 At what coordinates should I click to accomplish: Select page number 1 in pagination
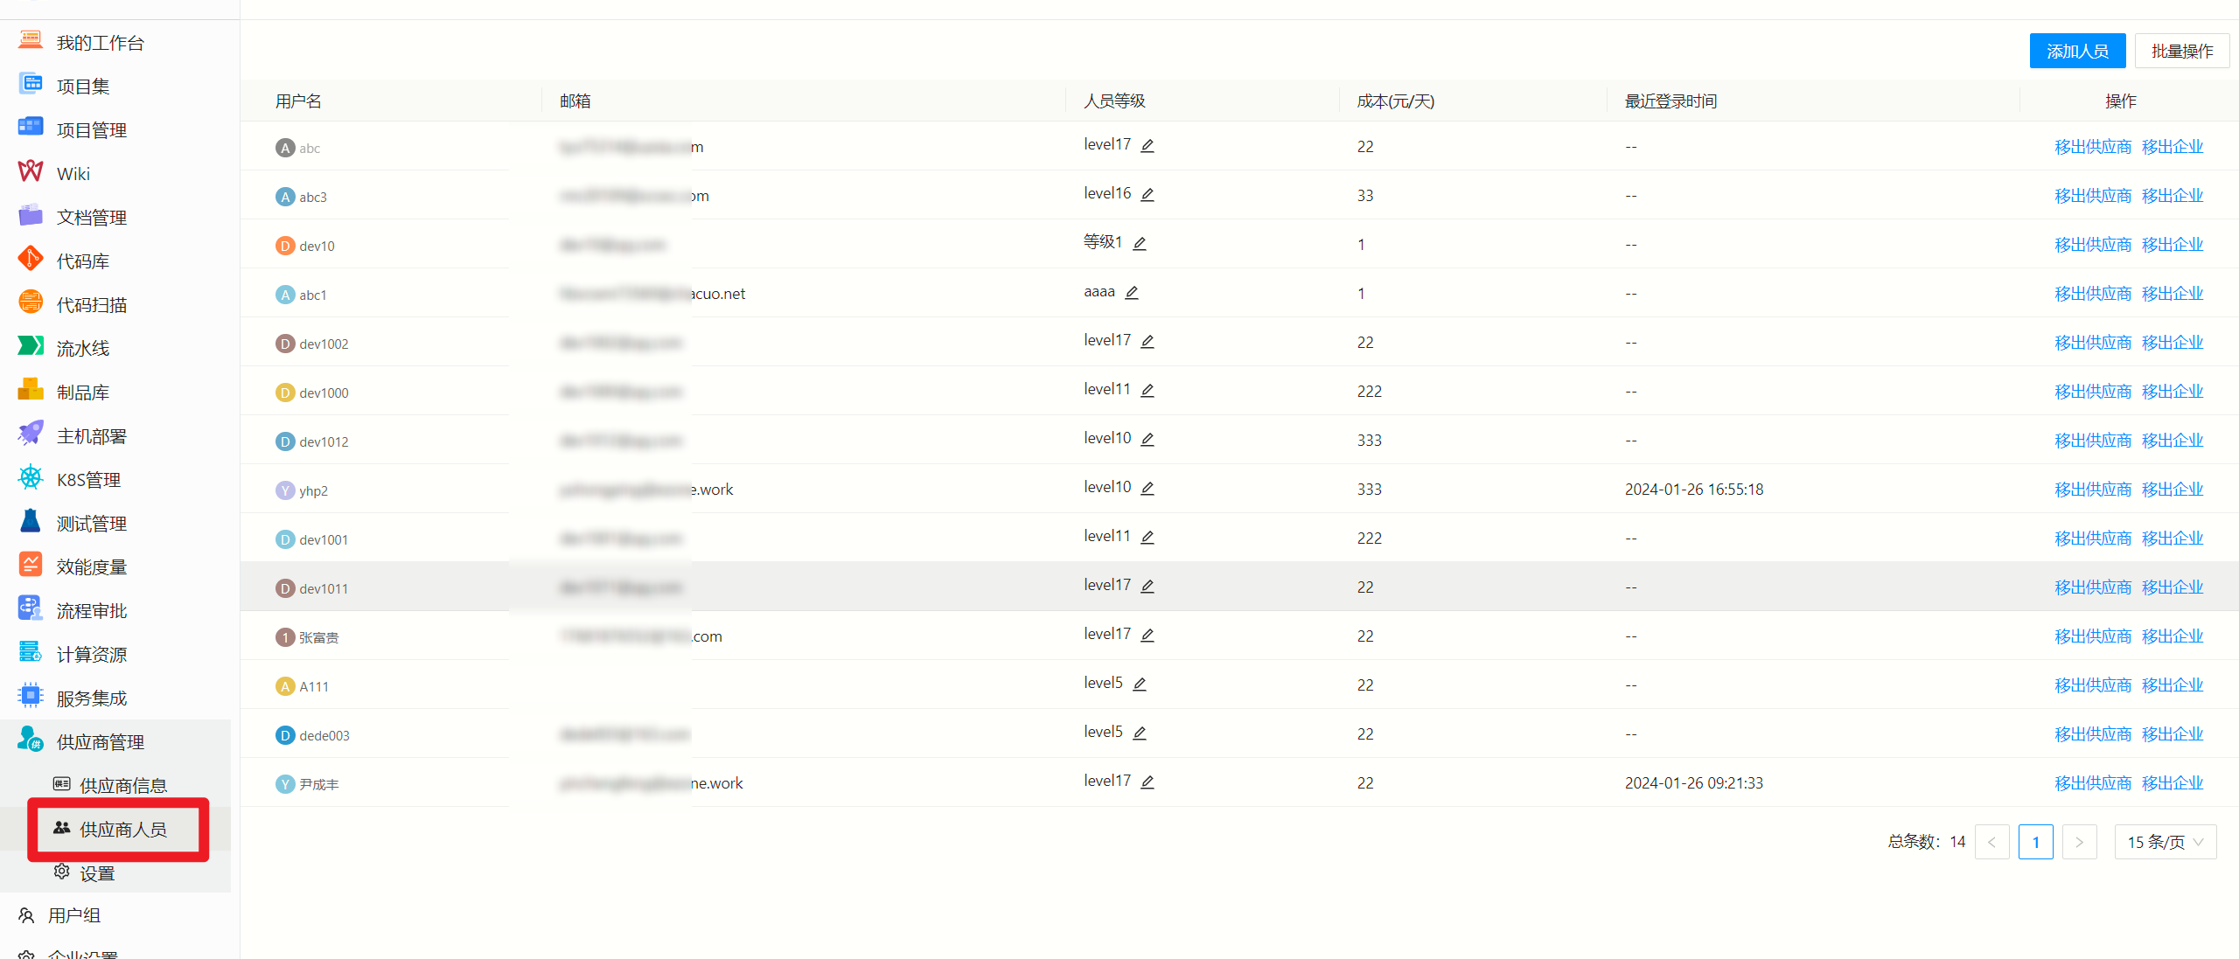[x=2035, y=842]
